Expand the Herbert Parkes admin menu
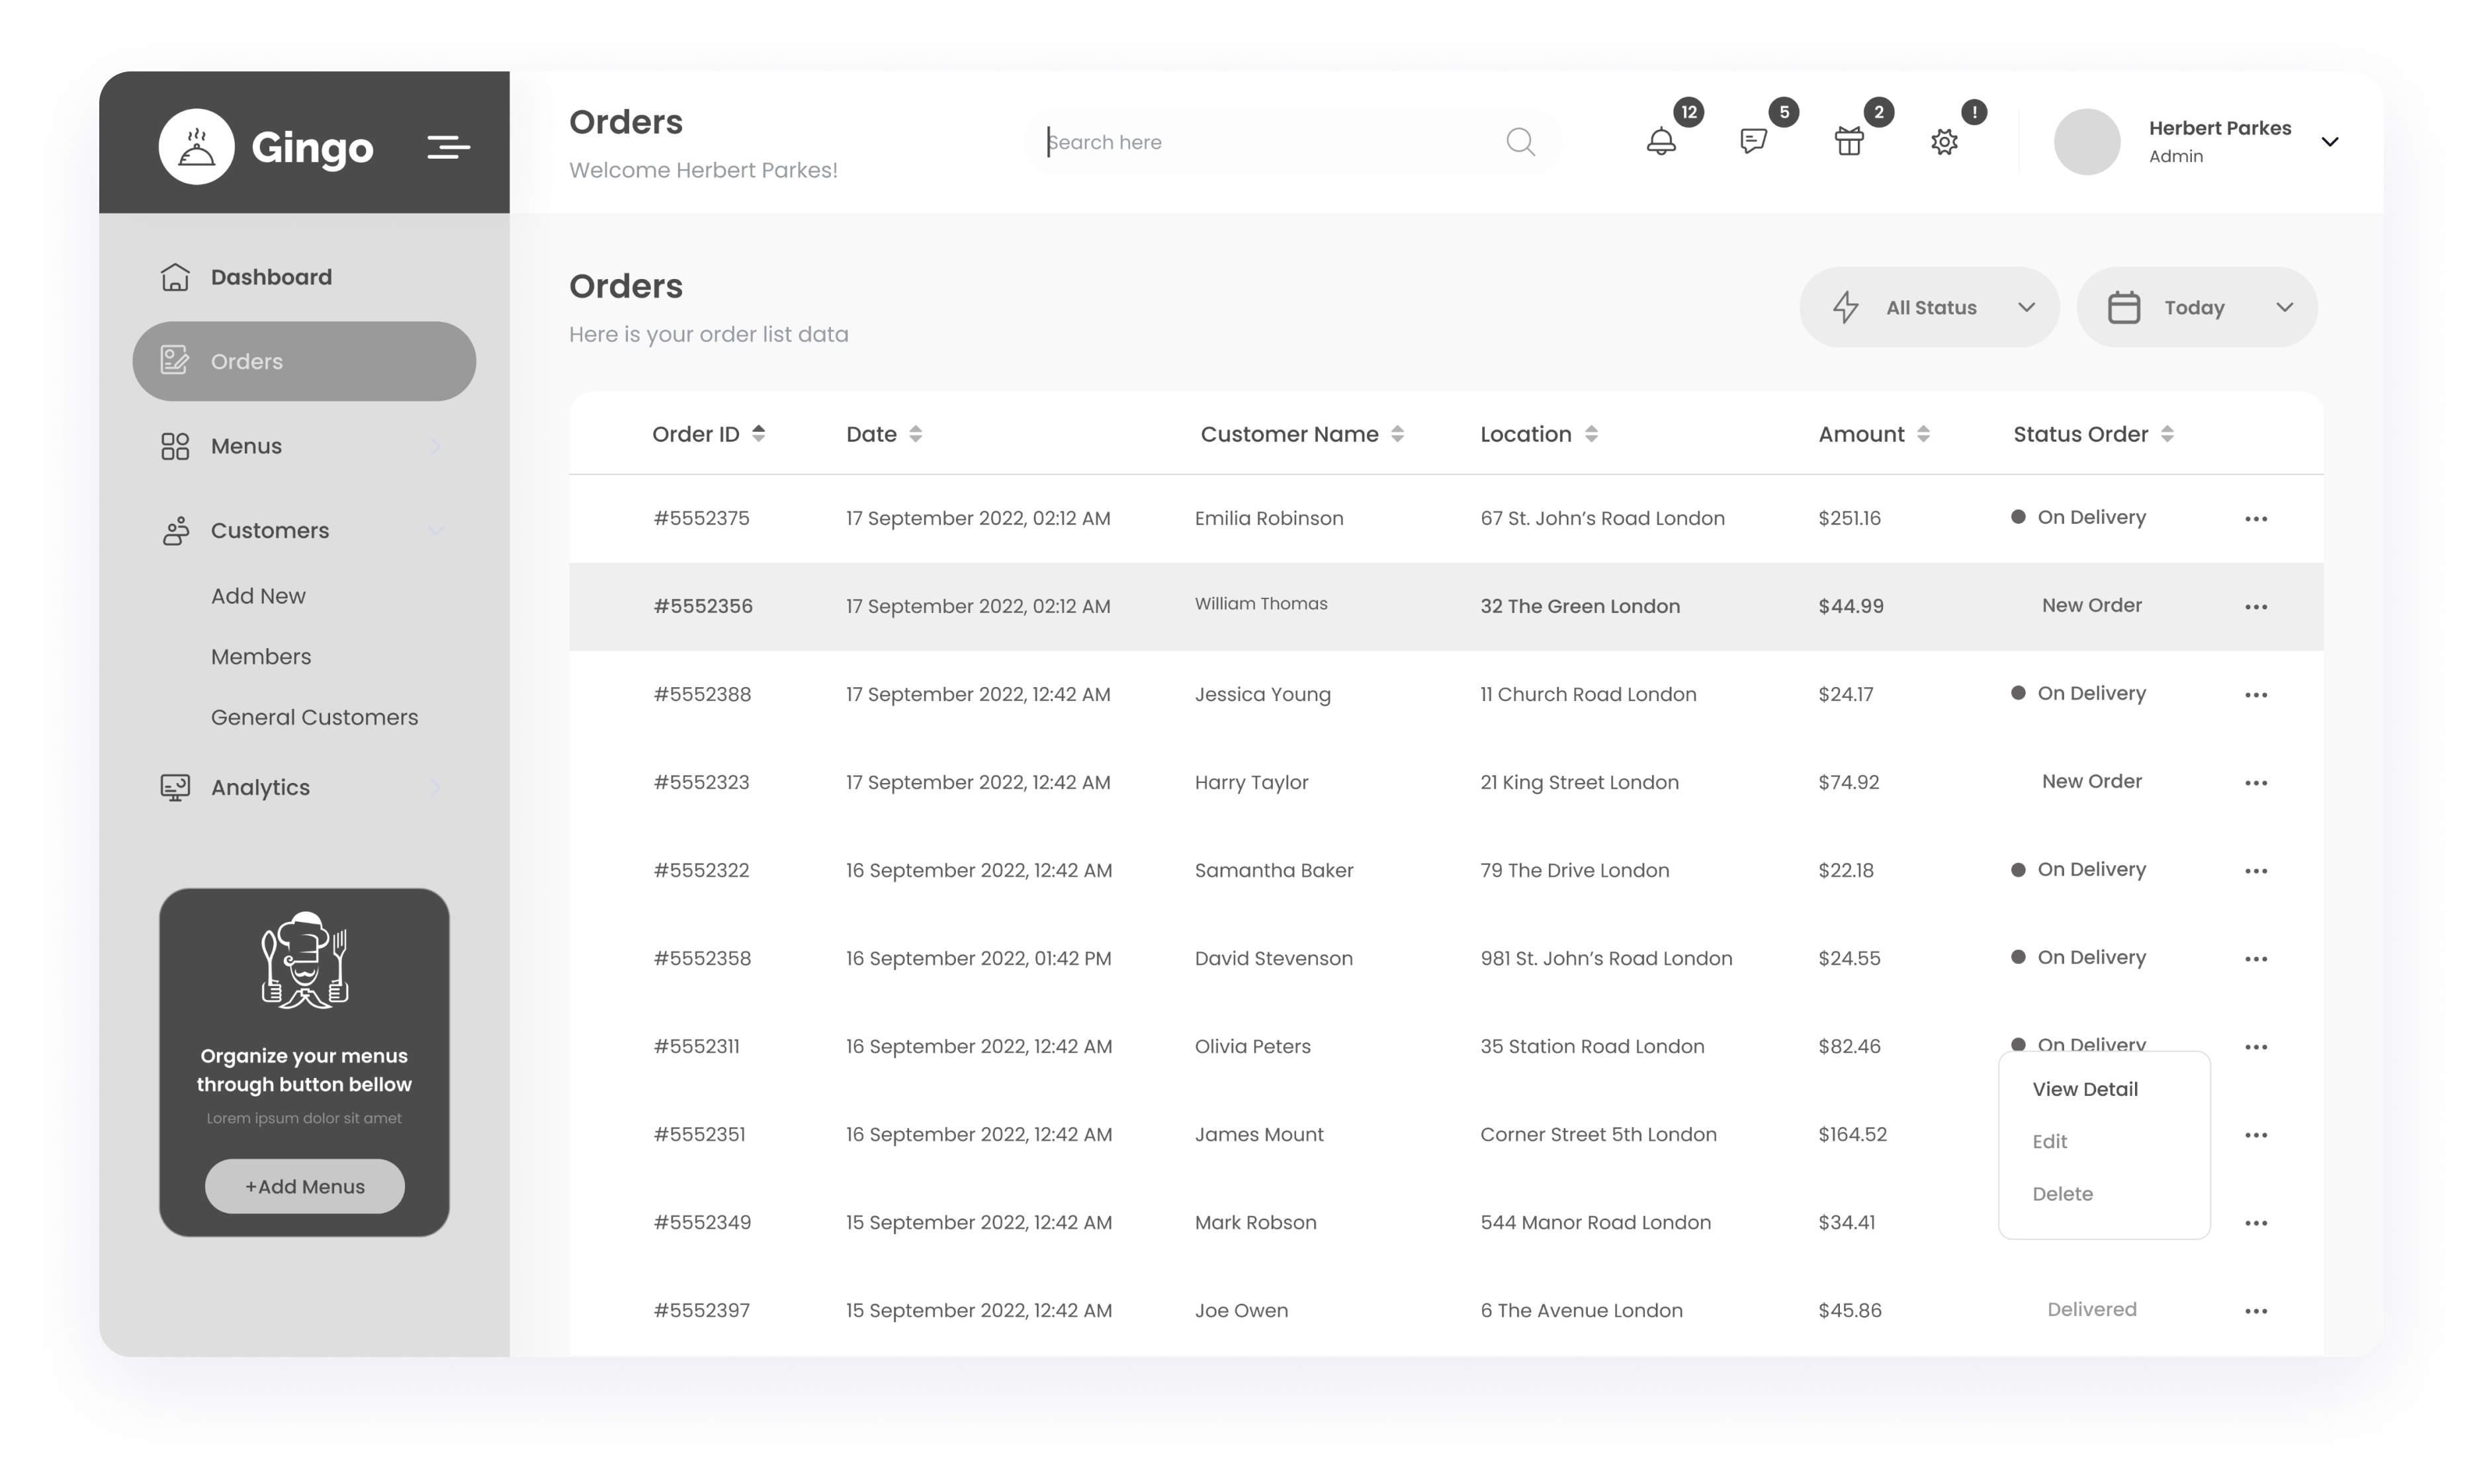2483x1484 pixels. [x=2333, y=142]
